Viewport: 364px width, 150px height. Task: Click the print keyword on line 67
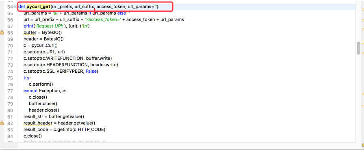tap(28, 26)
